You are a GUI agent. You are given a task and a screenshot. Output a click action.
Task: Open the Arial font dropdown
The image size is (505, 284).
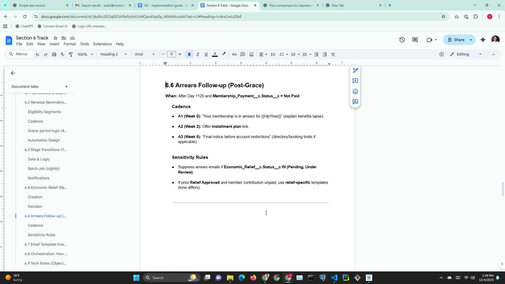pyautogui.click(x=145, y=54)
